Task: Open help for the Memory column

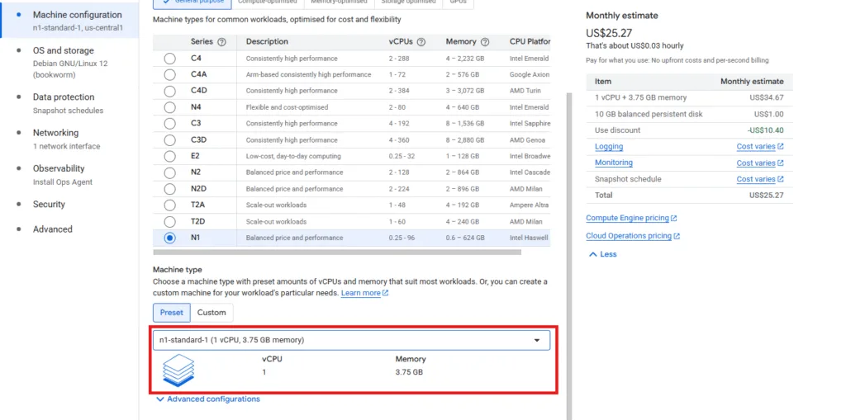Action: (484, 41)
